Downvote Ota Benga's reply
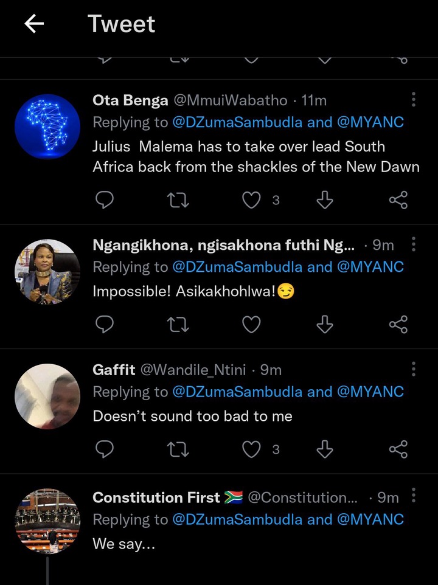438x585 pixels. (325, 200)
